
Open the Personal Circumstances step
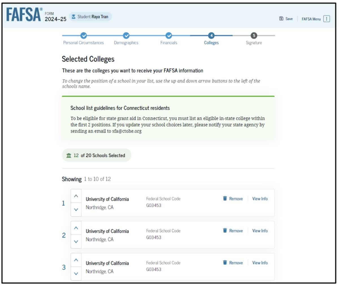tap(83, 43)
